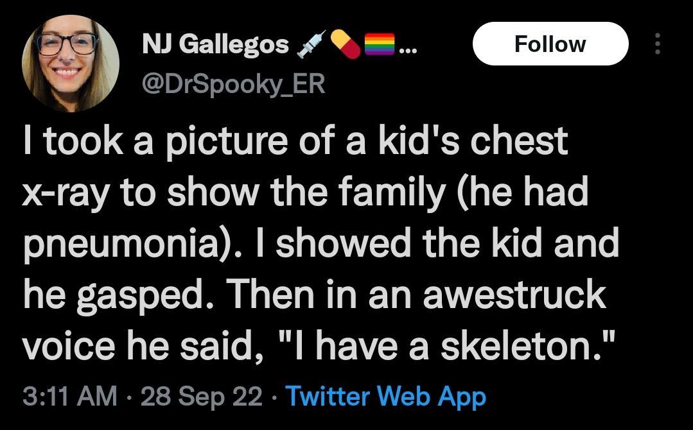The width and height of the screenshot is (693, 430).
Task: Click the @DrSpooky_ER handle
Action: [x=233, y=82]
